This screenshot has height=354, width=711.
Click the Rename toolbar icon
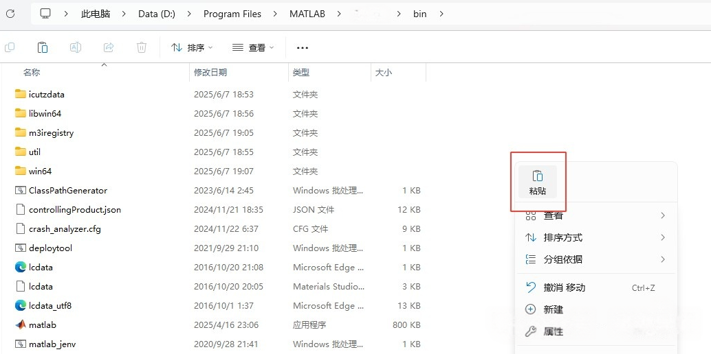click(75, 47)
